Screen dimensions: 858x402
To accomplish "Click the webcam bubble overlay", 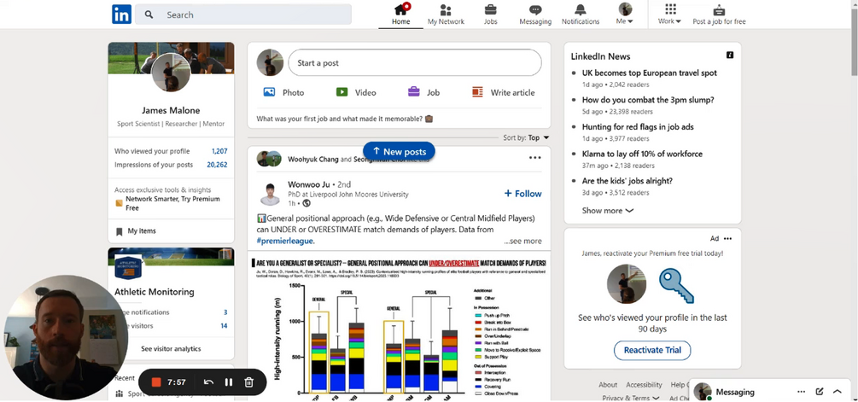I will (x=66, y=337).
